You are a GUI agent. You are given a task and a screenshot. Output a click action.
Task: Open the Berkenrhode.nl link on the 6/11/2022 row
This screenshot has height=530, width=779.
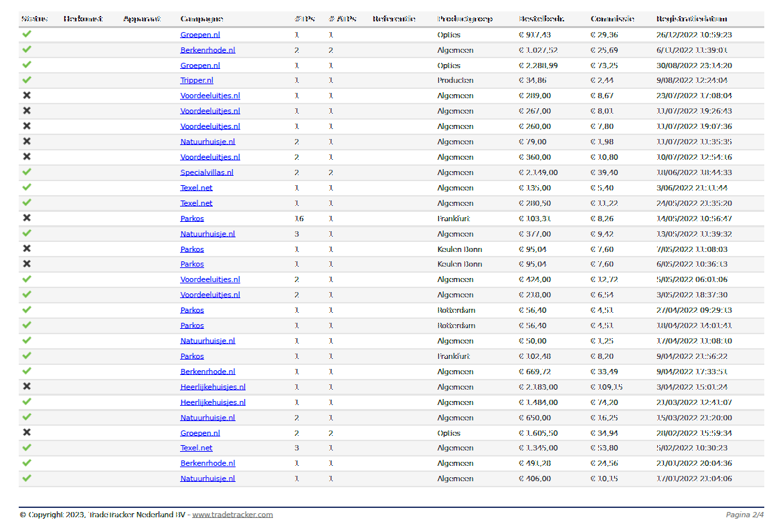point(207,50)
